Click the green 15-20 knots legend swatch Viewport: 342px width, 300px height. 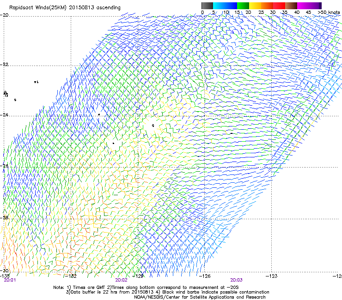(x=243, y=6)
